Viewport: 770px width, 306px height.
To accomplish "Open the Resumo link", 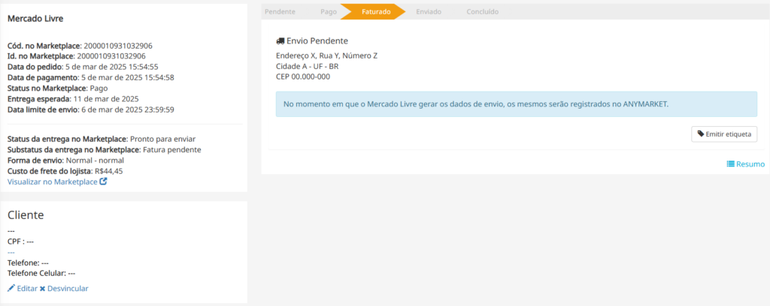I will click(x=745, y=164).
